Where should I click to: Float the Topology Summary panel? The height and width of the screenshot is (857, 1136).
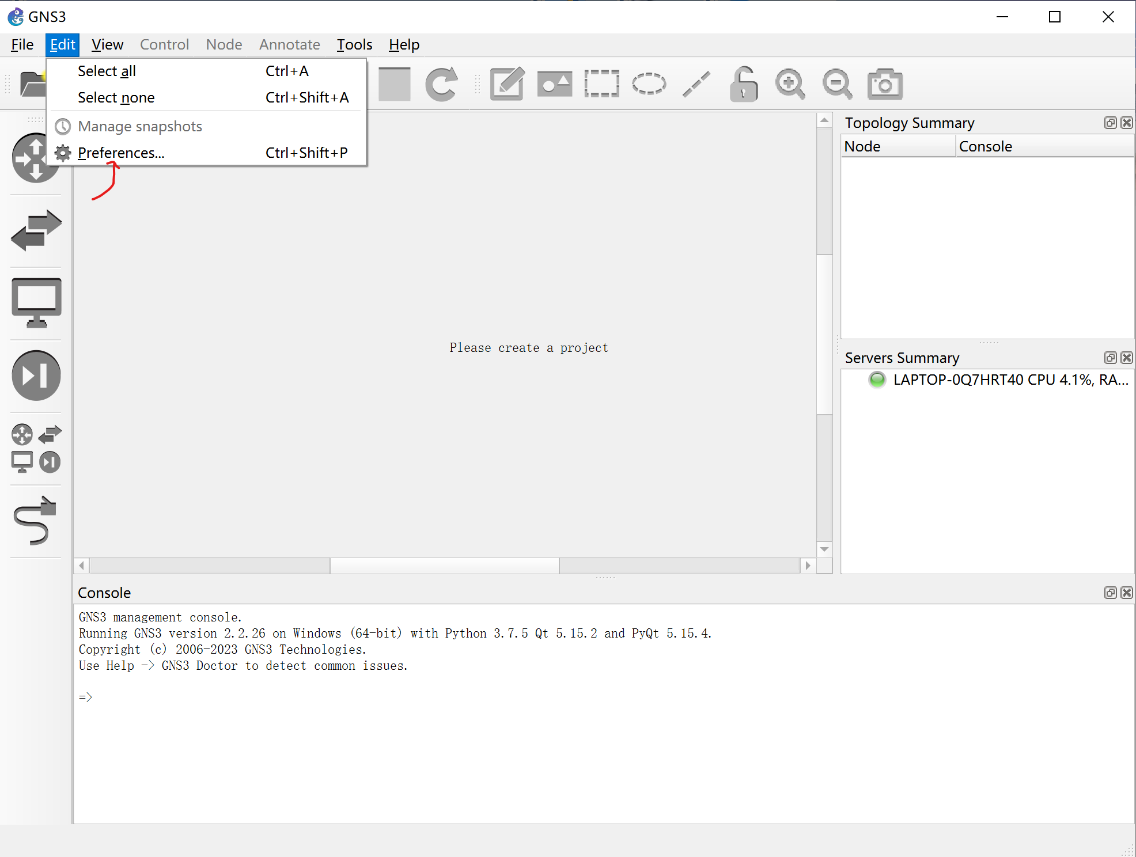pyautogui.click(x=1110, y=123)
